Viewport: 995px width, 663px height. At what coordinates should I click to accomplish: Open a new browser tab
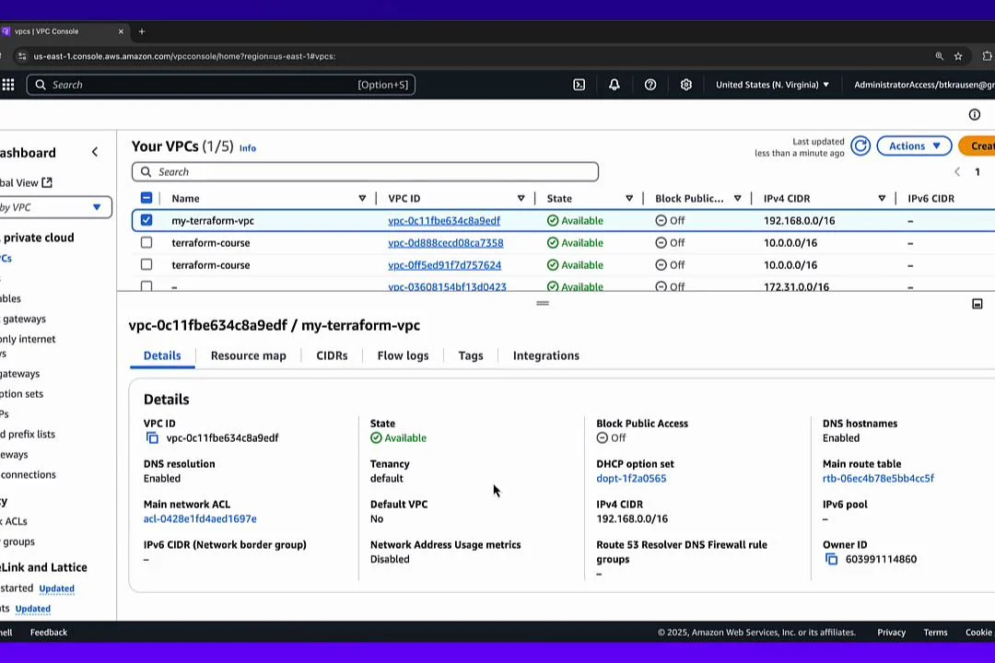pyautogui.click(x=142, y=31)
